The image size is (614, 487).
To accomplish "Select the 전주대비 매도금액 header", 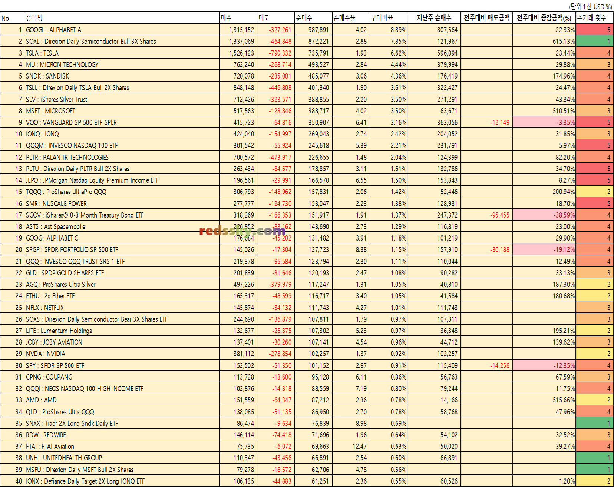I will click(x=486, y=18).
